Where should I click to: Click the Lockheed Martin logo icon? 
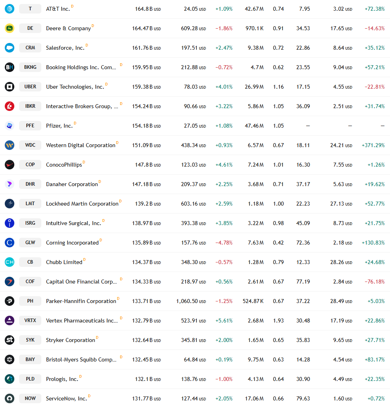(x=10, y=204)
